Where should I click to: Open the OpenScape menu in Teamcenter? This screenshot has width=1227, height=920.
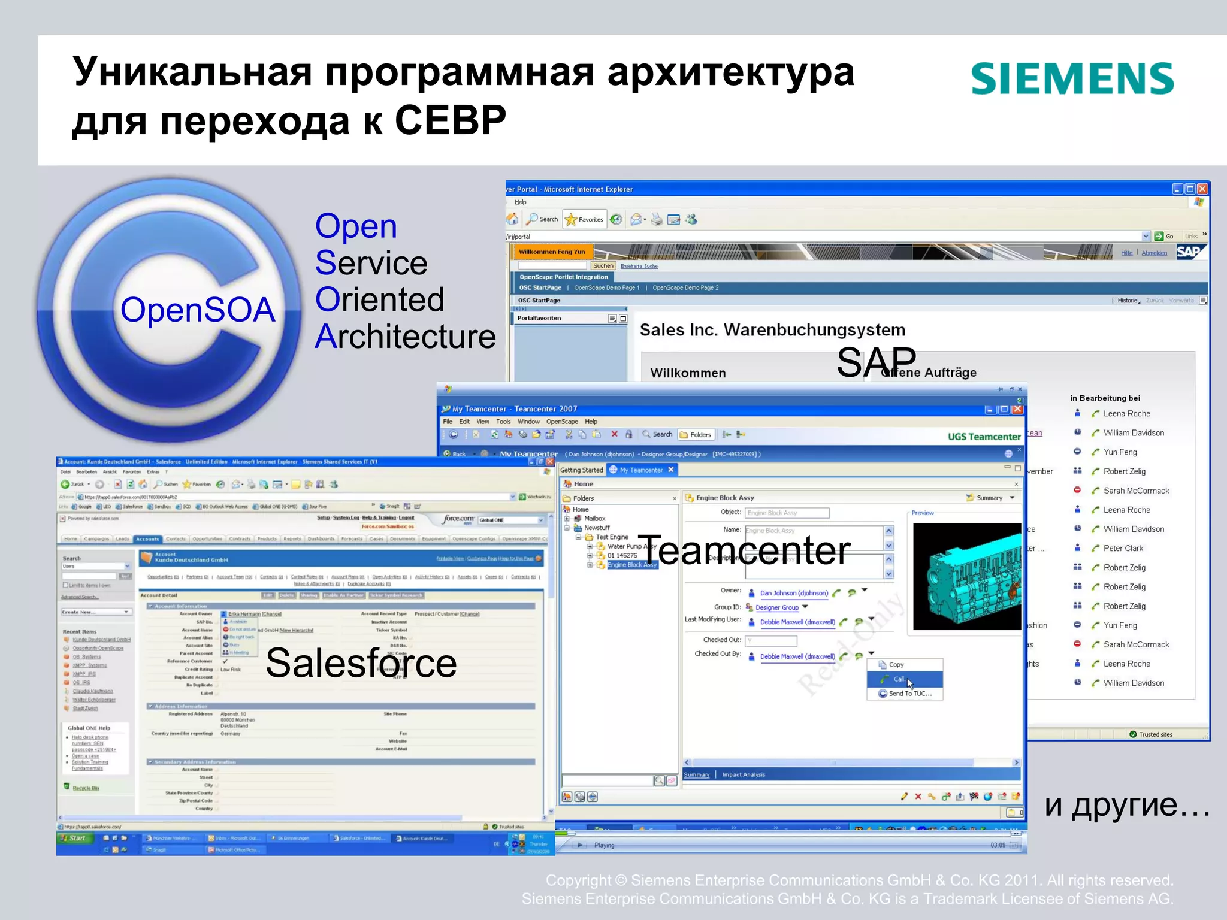[562, 422]
